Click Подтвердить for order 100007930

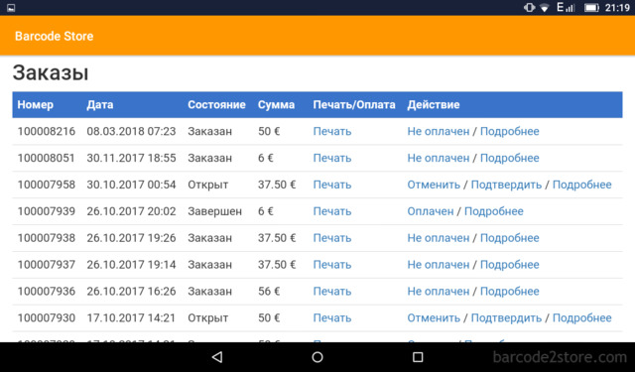coord(506,318)
